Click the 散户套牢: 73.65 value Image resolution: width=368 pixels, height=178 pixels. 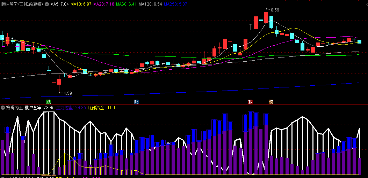[39, 108]
